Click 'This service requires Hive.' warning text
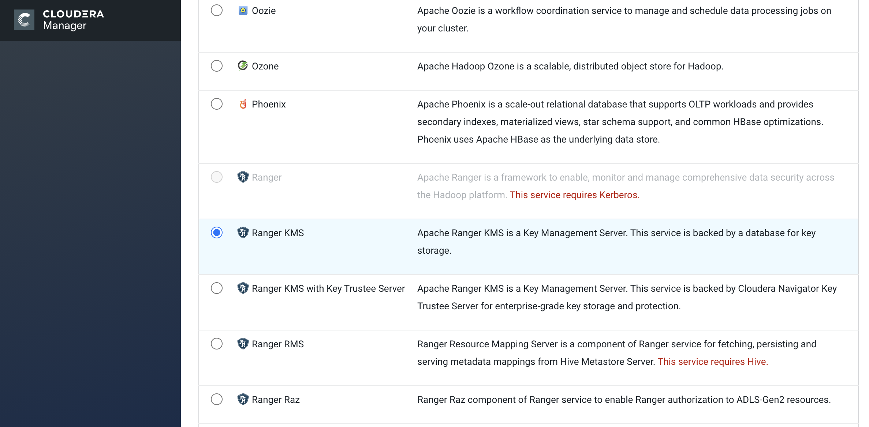This screenshot has width=869, height=427. click(x=713, y=362)
